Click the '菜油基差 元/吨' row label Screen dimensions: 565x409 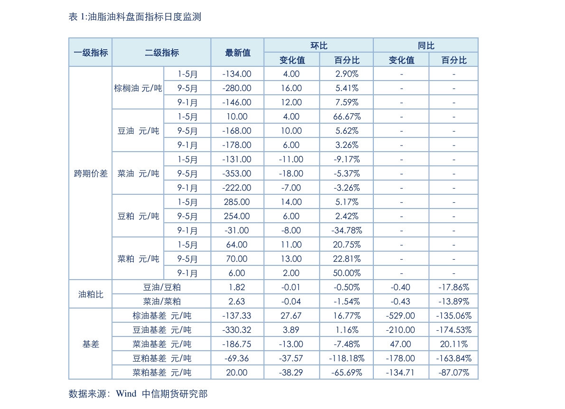click(162, 344)
